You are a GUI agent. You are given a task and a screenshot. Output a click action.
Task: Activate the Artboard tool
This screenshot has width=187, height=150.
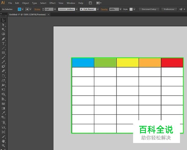[3, 132]
